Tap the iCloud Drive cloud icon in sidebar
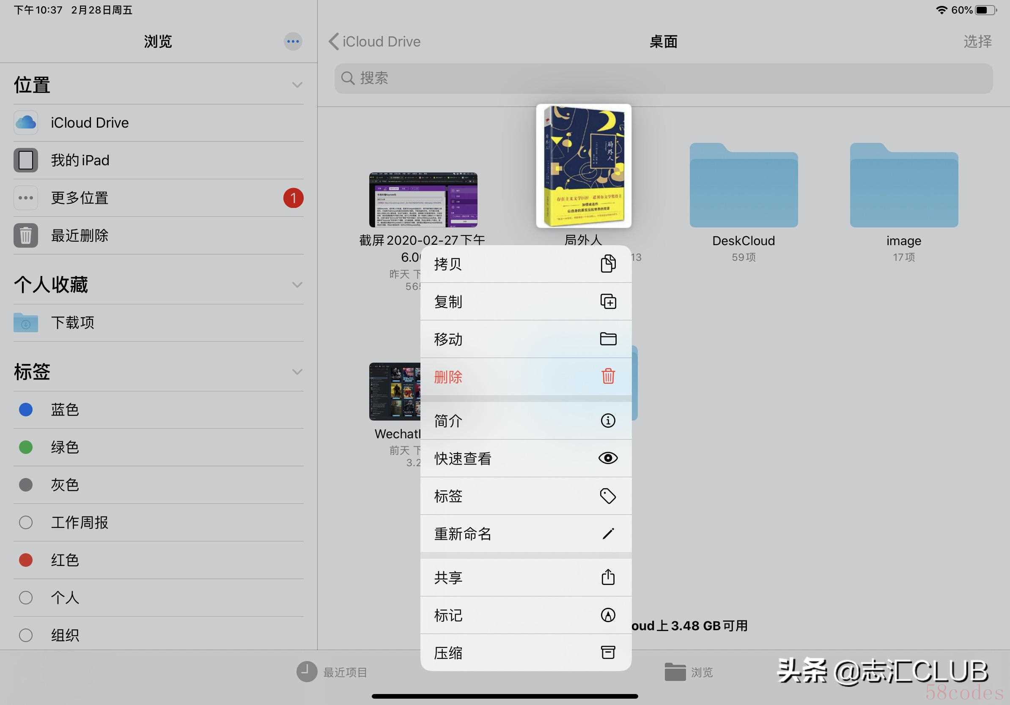This screenshot has height=705, width=1010. click(26, 123)
